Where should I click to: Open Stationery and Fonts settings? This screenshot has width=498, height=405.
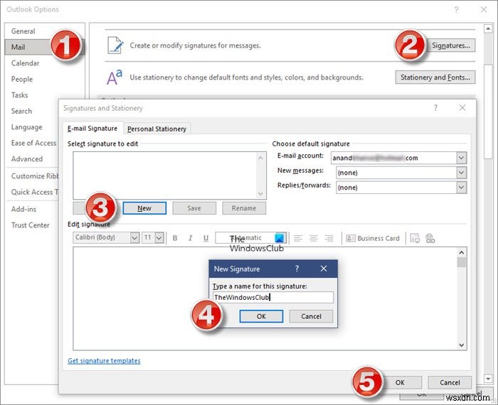coord(435,77)
